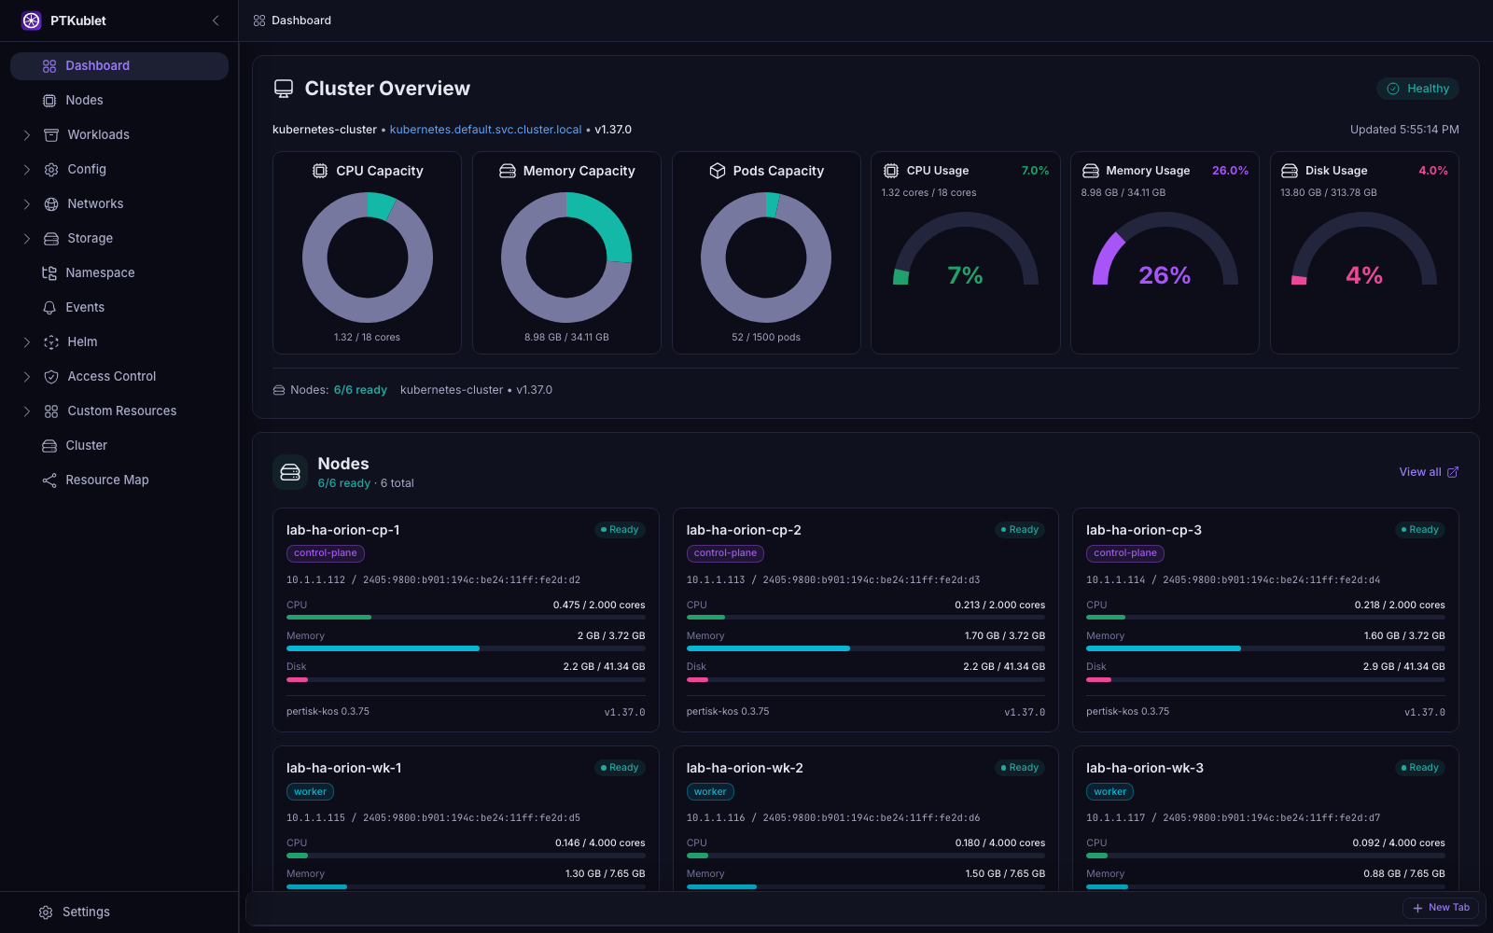Click the control-plane tag on lab-ha-orion-cp-3
Image resolution: width=1493 pixels, height=933 pixels.
pos(1125,553)
